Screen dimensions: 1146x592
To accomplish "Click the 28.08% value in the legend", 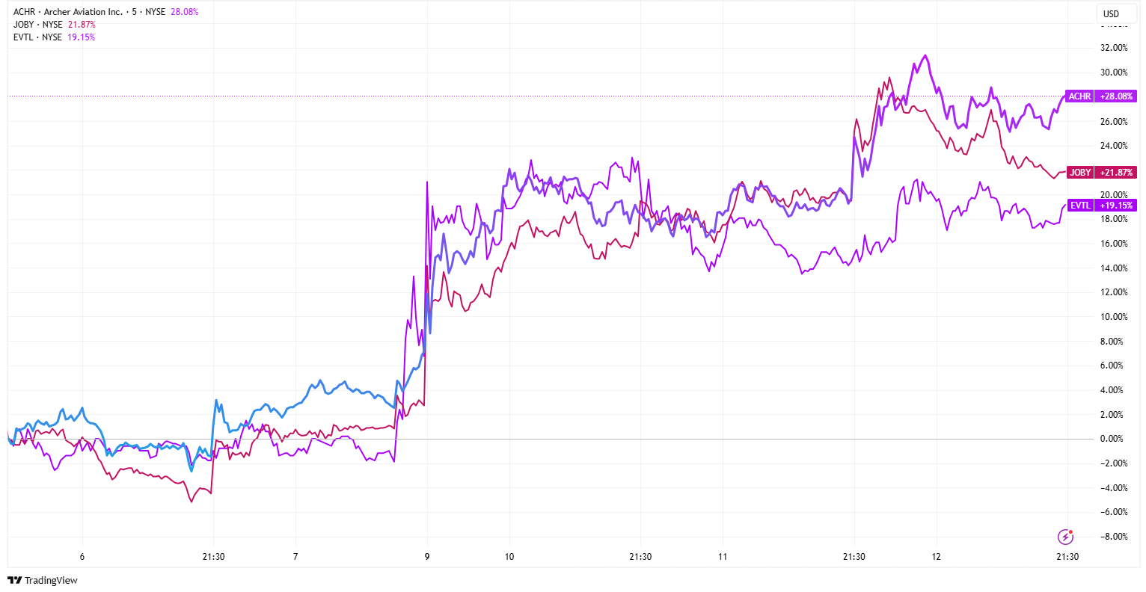I will pos(185,12).
